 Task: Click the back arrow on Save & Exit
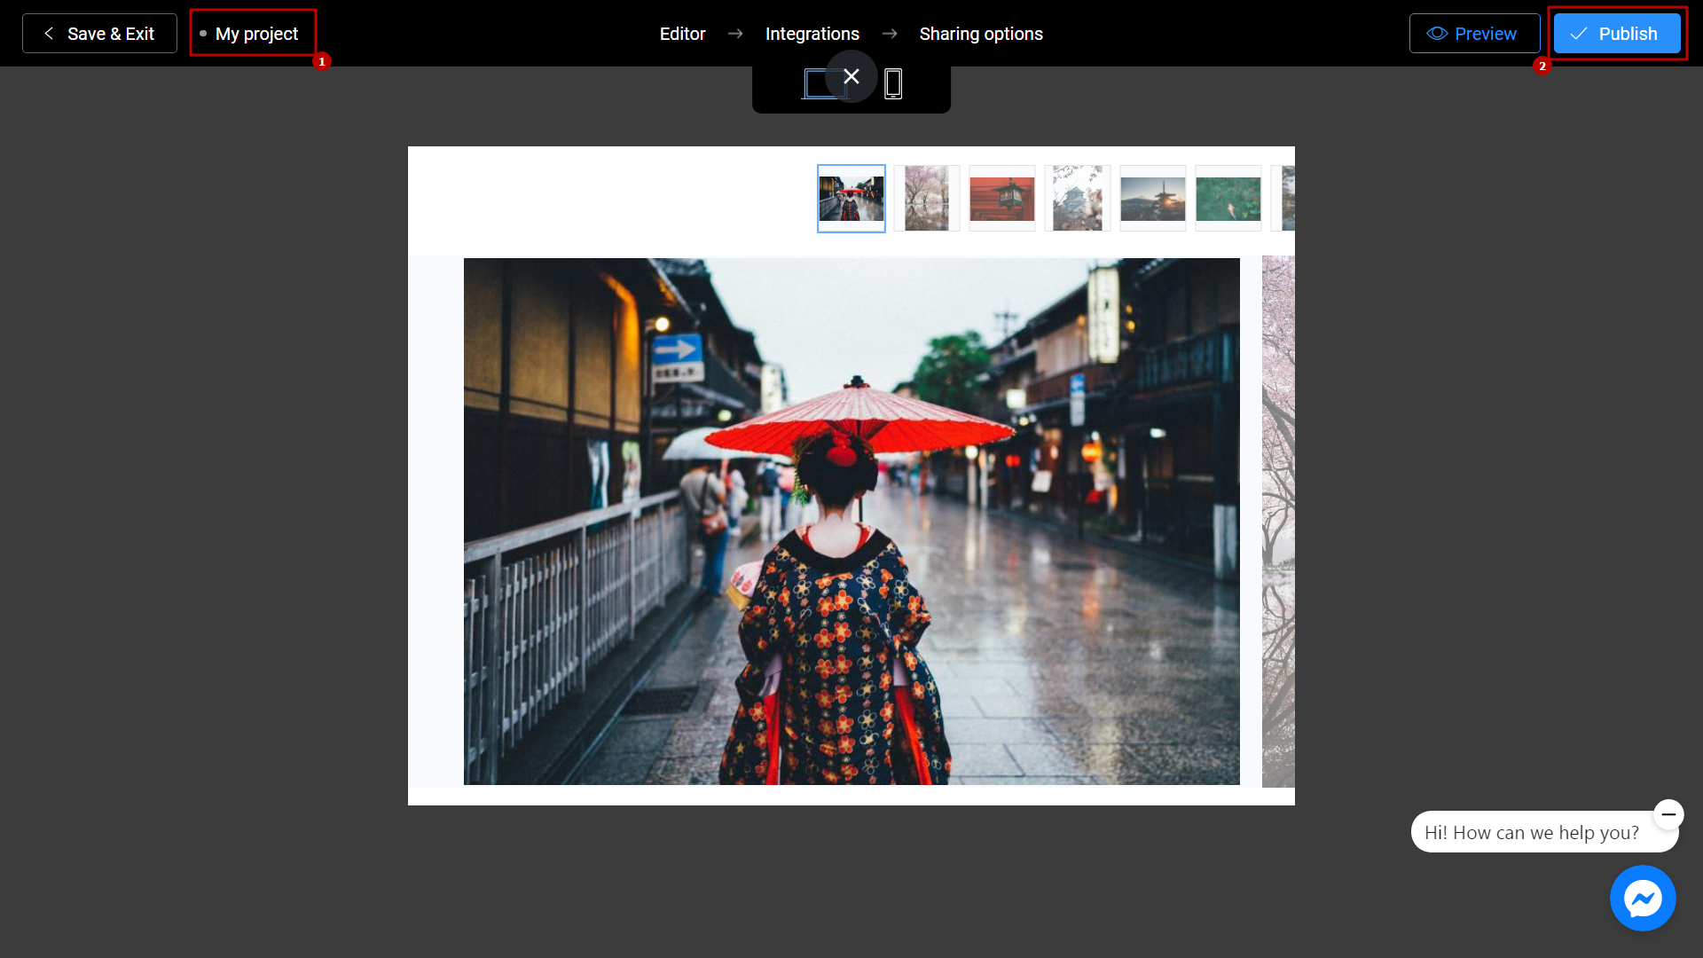48,33
